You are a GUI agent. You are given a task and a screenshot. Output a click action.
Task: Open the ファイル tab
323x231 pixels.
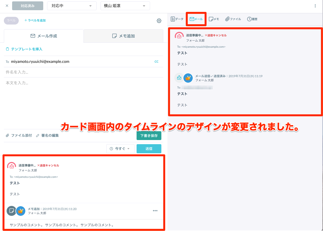[233, 19]
